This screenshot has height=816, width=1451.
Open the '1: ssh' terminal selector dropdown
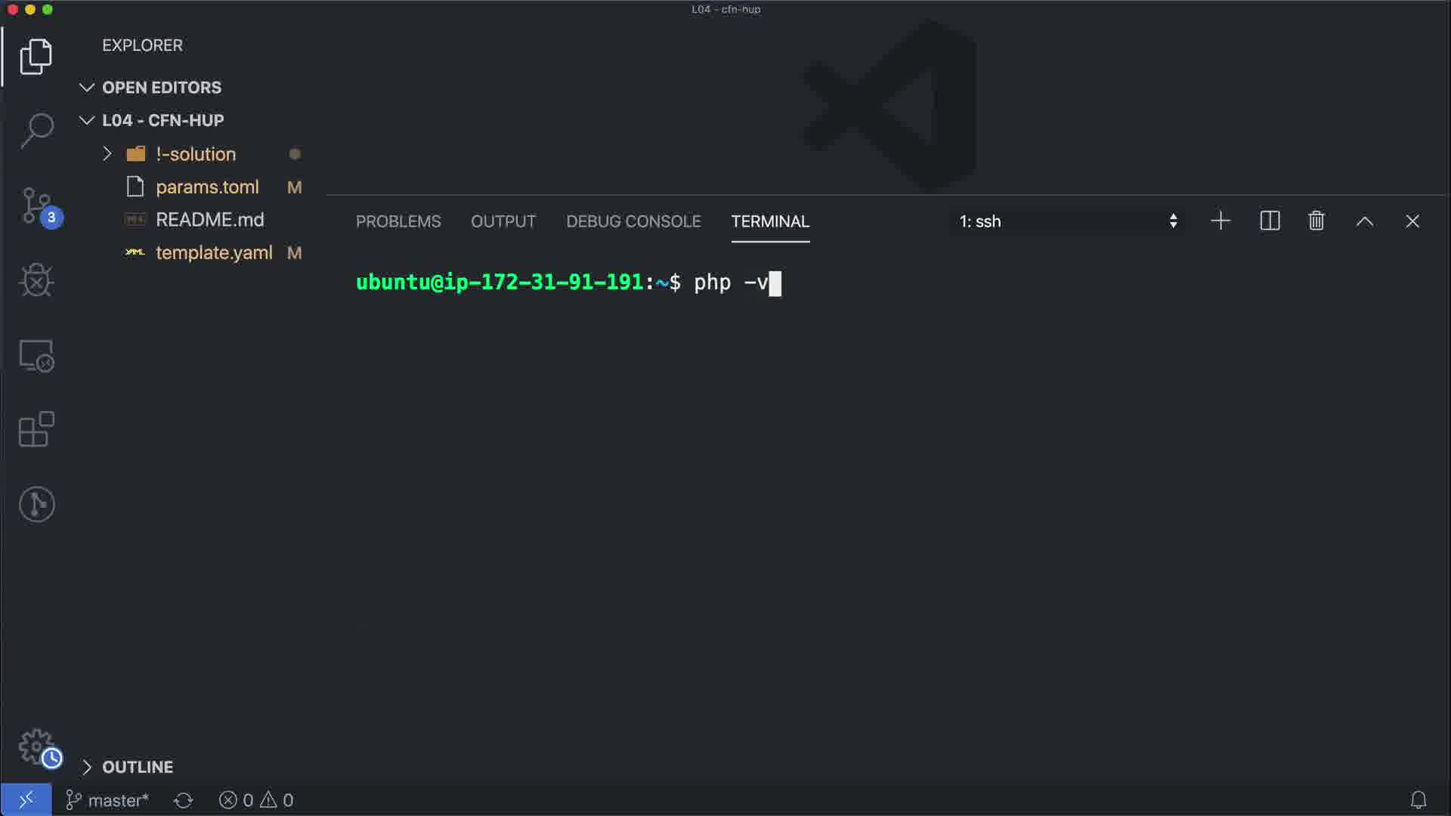click(x=1067, y=221)
